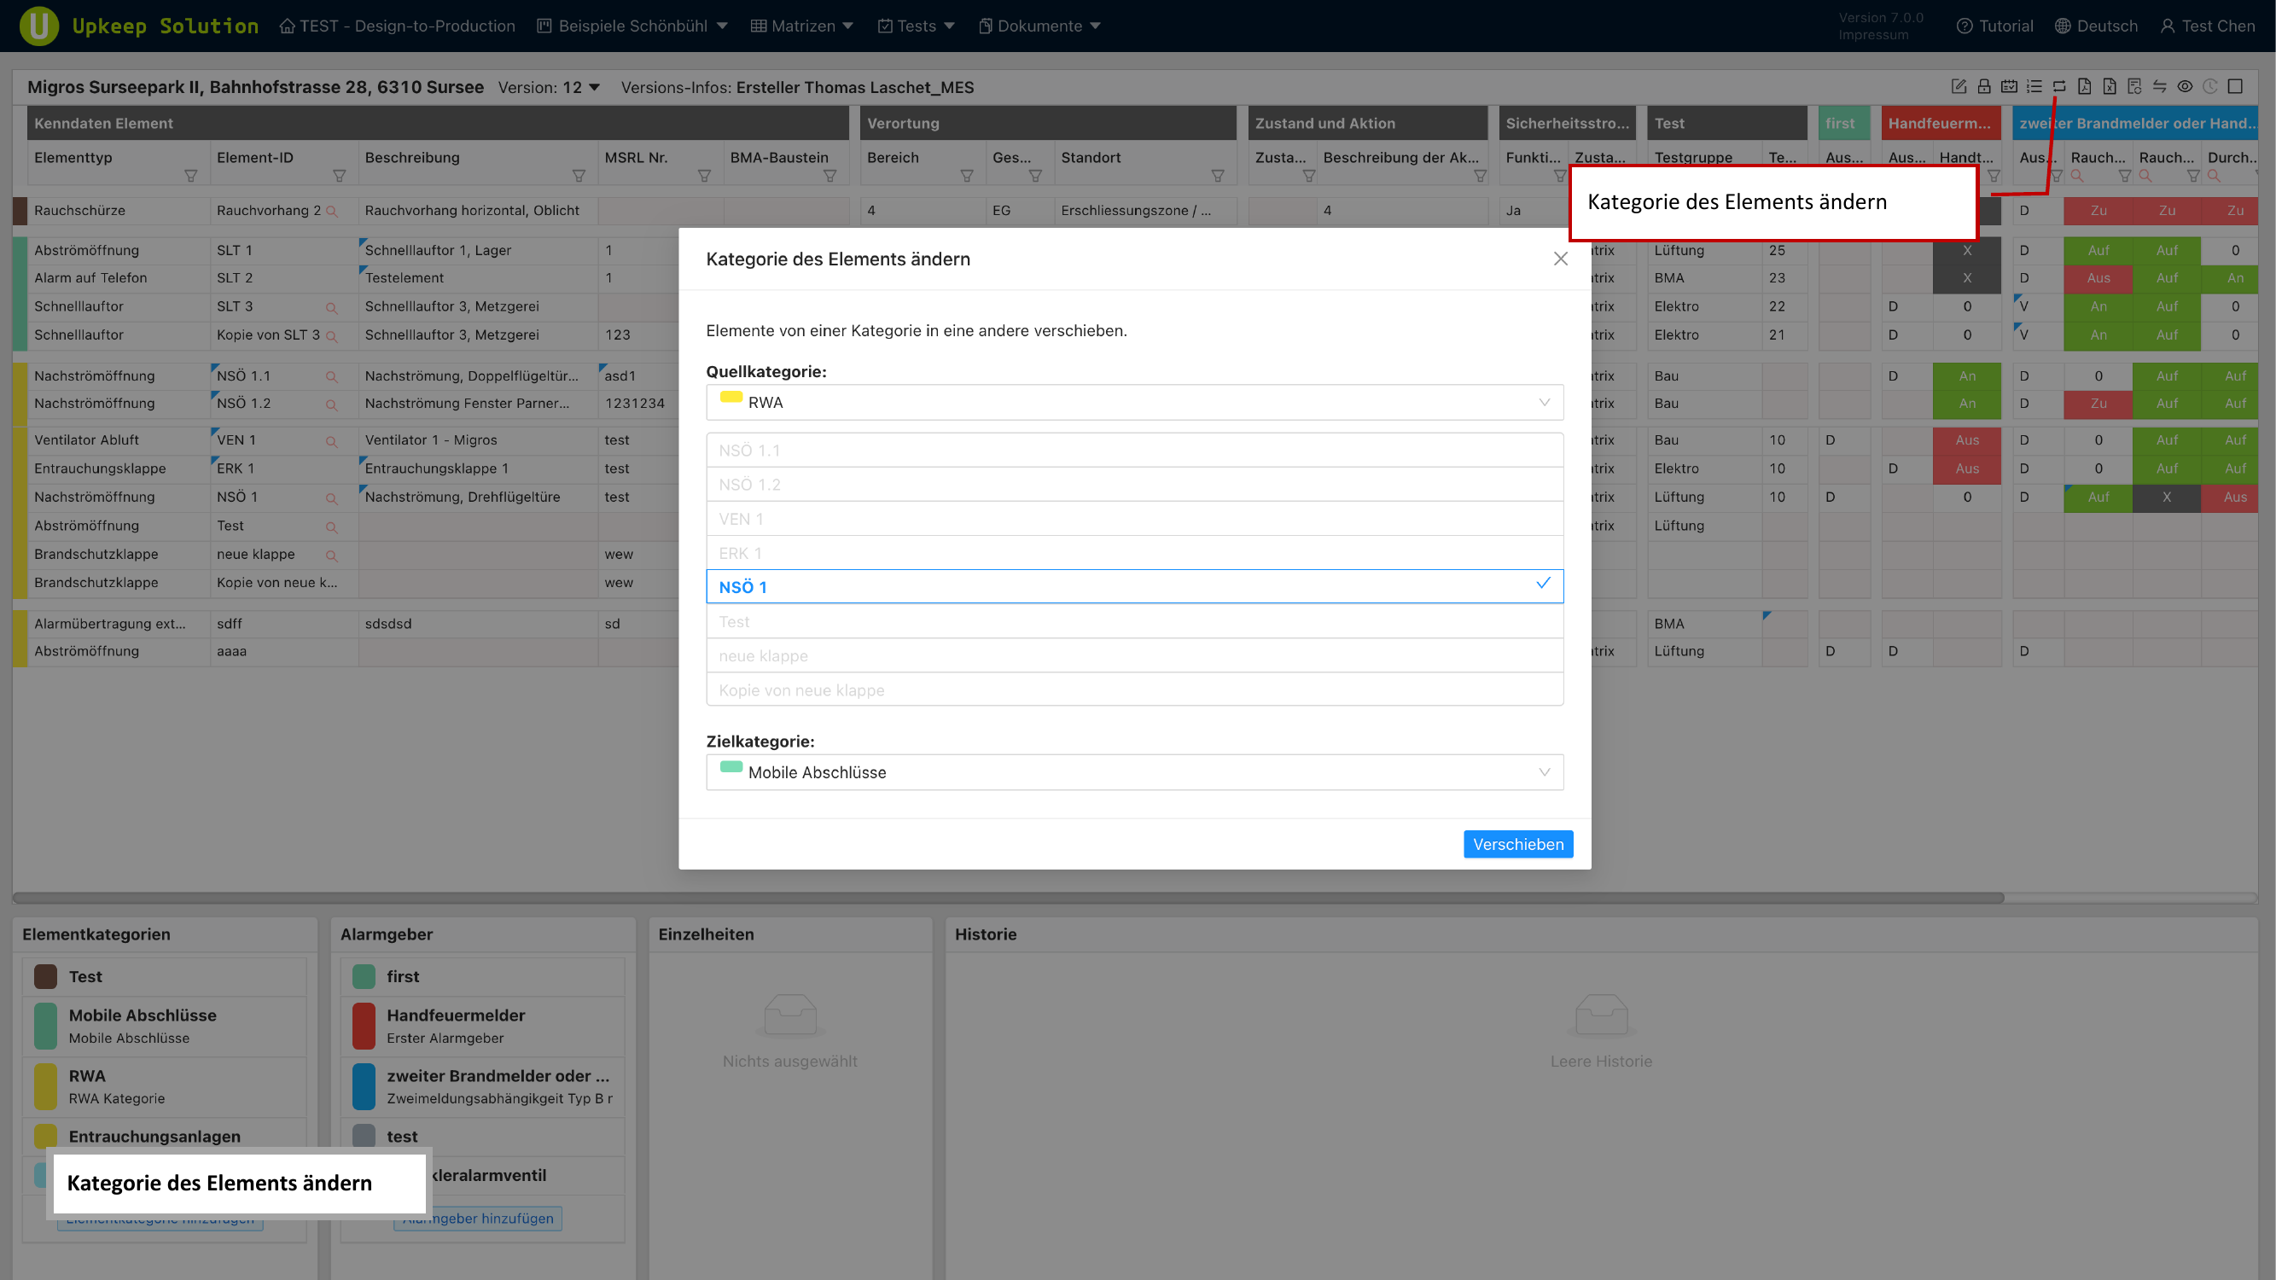
Task: Select VEN 1 in the element list
Action: (1134, 519)
